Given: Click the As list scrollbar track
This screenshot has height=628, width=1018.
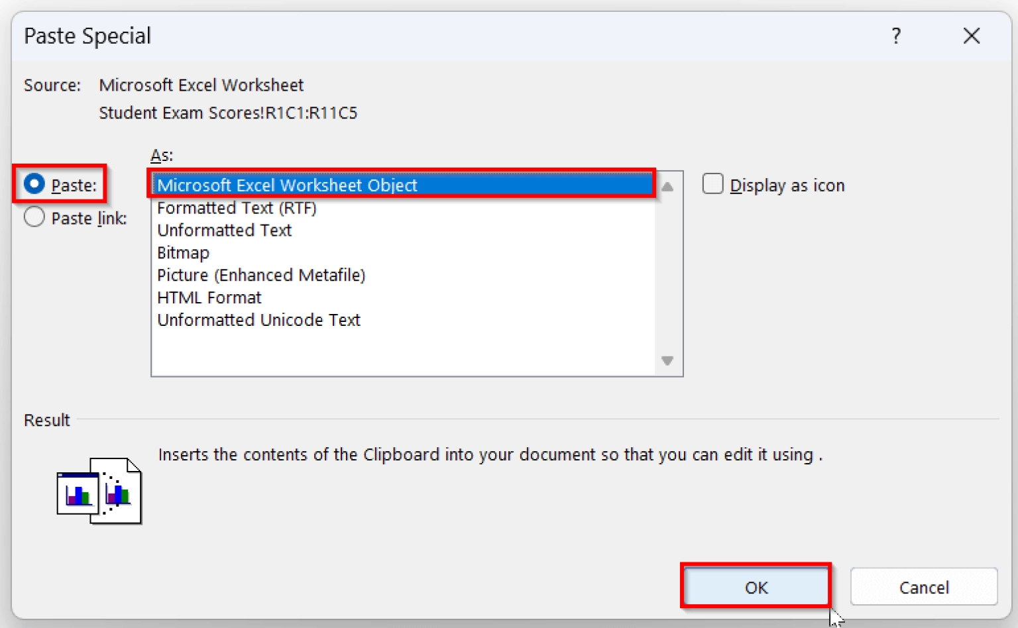Looking at the screenshot, I should [667, 275].
